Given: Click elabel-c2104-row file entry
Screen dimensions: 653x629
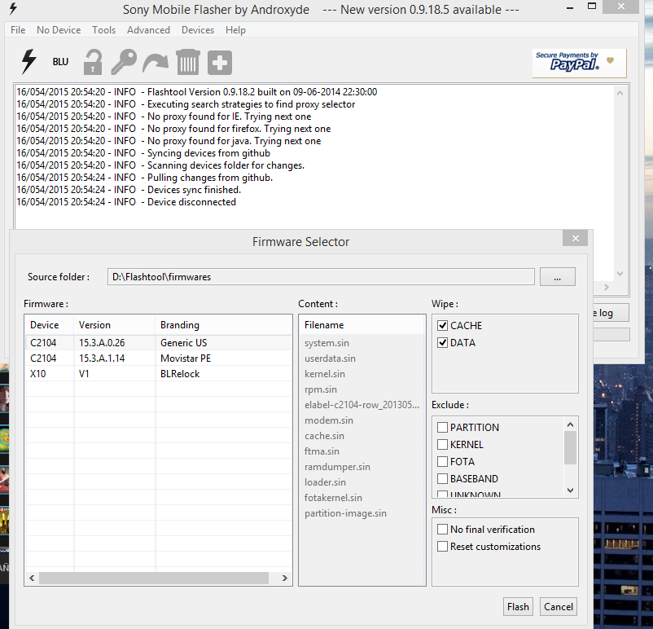Looking at the screenshot, I should click(362, 405).
